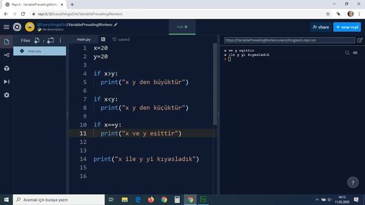Open Chrome three-dot menu
Screen dimensions: 365x205
tap(359, 14)
